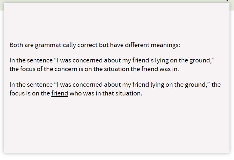
Task: Click "focus is on the" in the last line
Action: 29,93
